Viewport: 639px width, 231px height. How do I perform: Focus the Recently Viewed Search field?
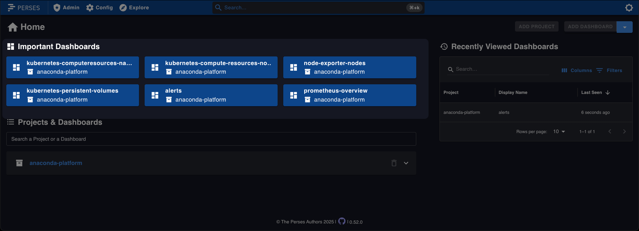click(x=498, y=69)
